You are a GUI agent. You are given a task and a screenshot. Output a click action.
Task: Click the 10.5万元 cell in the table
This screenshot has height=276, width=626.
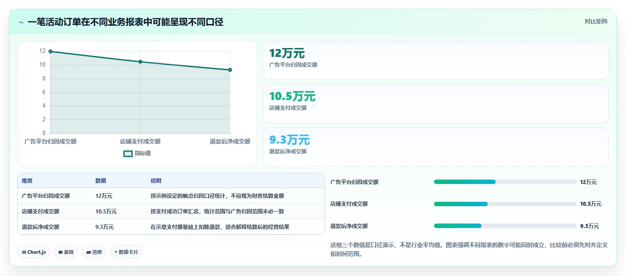(106, 212)
